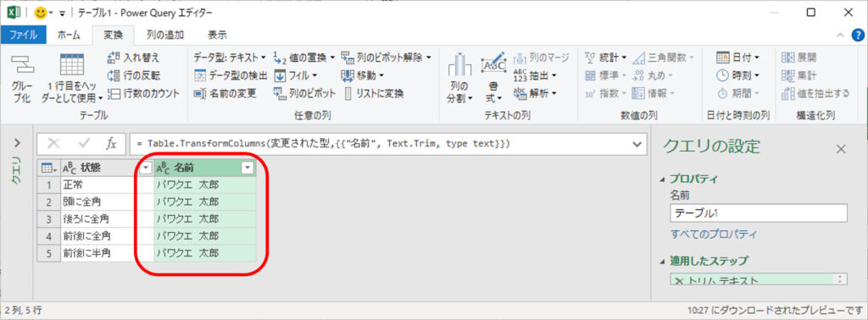868x320 pixels.
Task: Click Pivot Column (列のピボット)
Action: pyautogui.click(x=304, y=93)
